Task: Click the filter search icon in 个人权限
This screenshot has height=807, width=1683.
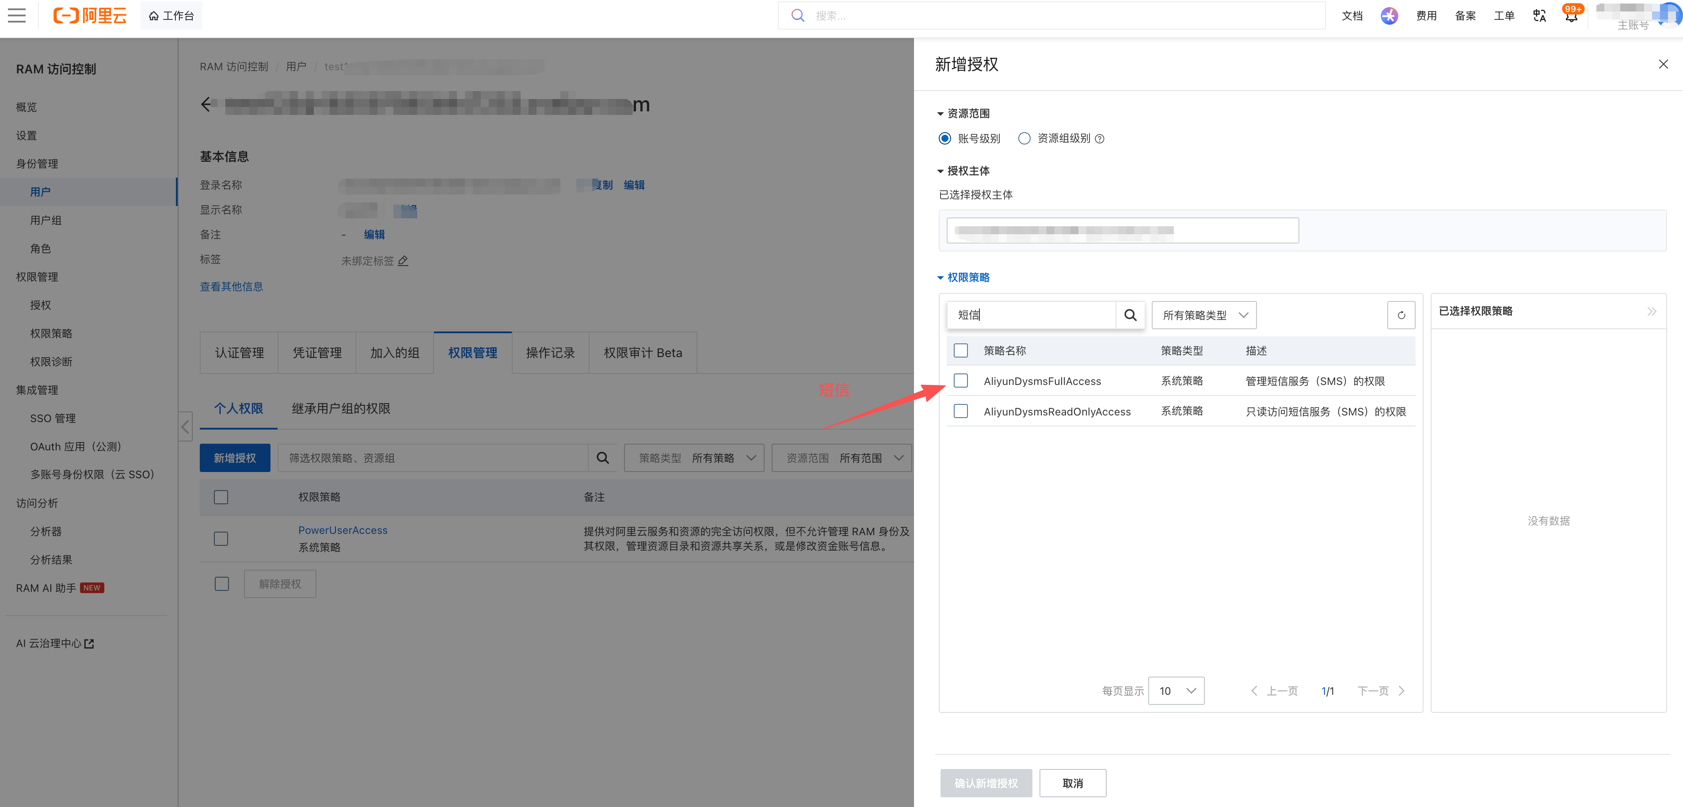Action: coord(602,458)
